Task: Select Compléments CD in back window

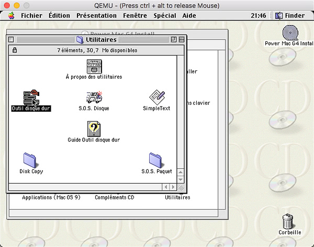Action: [115, 197]
